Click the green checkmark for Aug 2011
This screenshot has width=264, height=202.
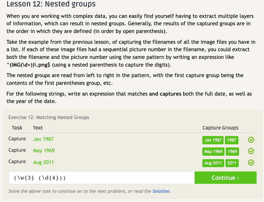click(x=251, y=163)
